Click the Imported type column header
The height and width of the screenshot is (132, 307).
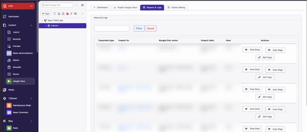point(106,41)
